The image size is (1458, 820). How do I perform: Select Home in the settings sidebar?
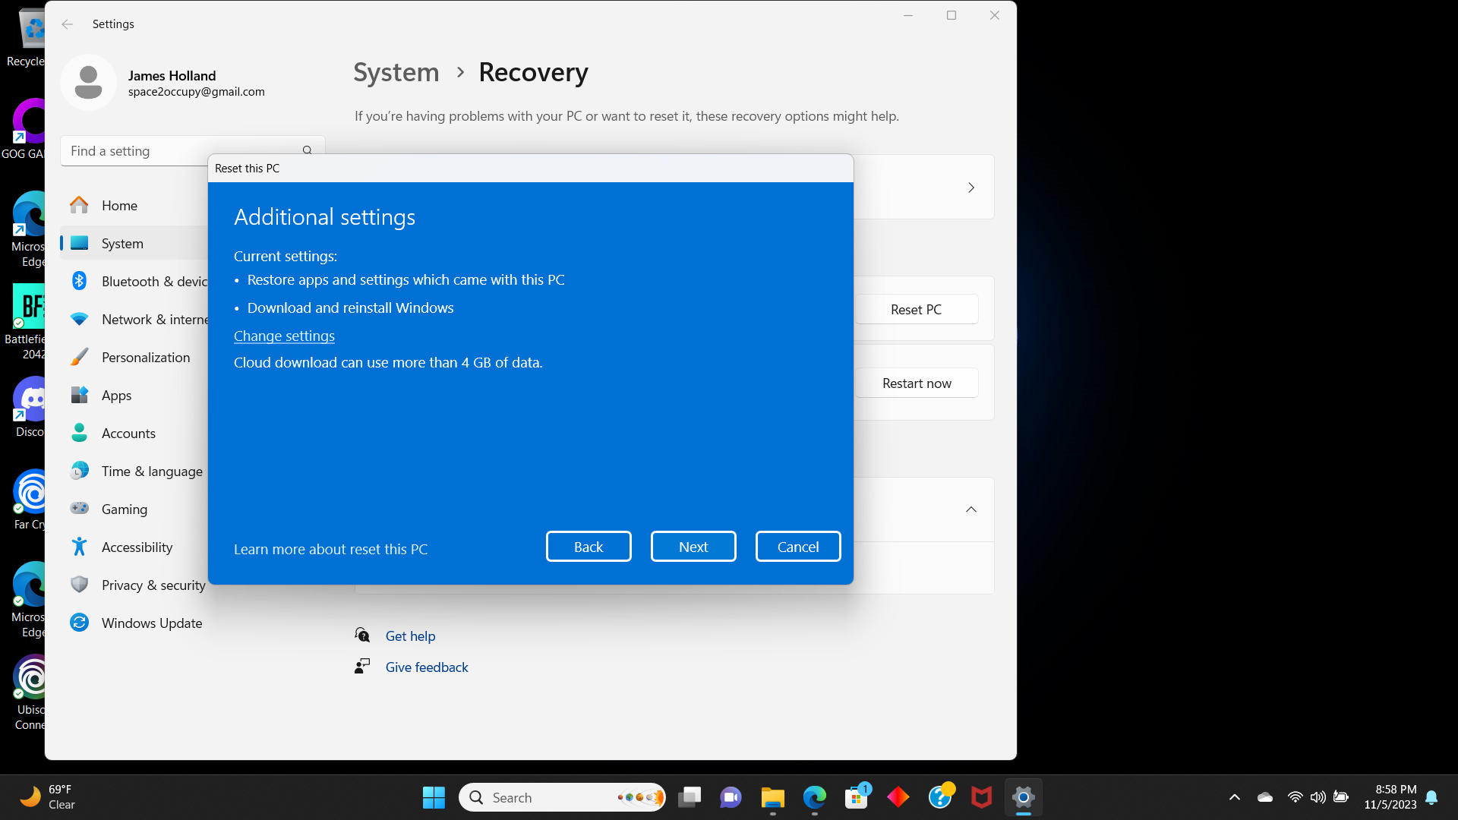pos(120,205)
